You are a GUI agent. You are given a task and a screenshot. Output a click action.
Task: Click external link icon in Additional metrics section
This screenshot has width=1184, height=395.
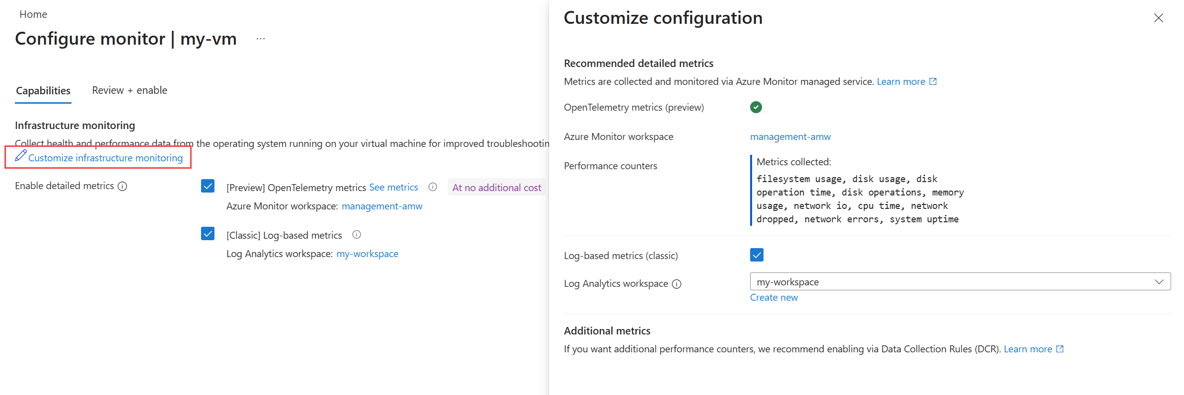click(1060, 349)
